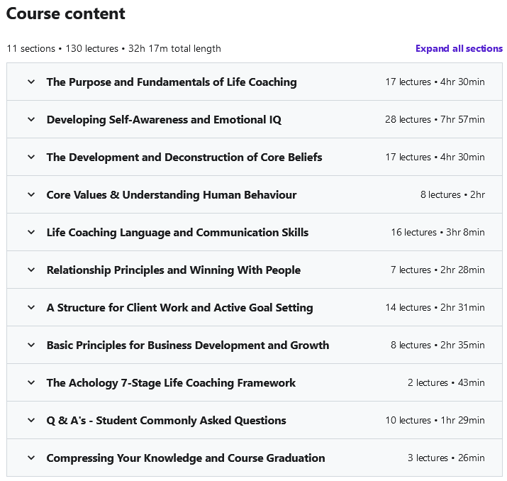Open The Purpose and Fundamentals of Life Coaching

click(x=172, y=82)
